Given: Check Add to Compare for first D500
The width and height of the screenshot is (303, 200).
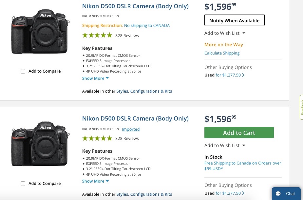Looking at the screenshot, I should (x=23, y=71).
